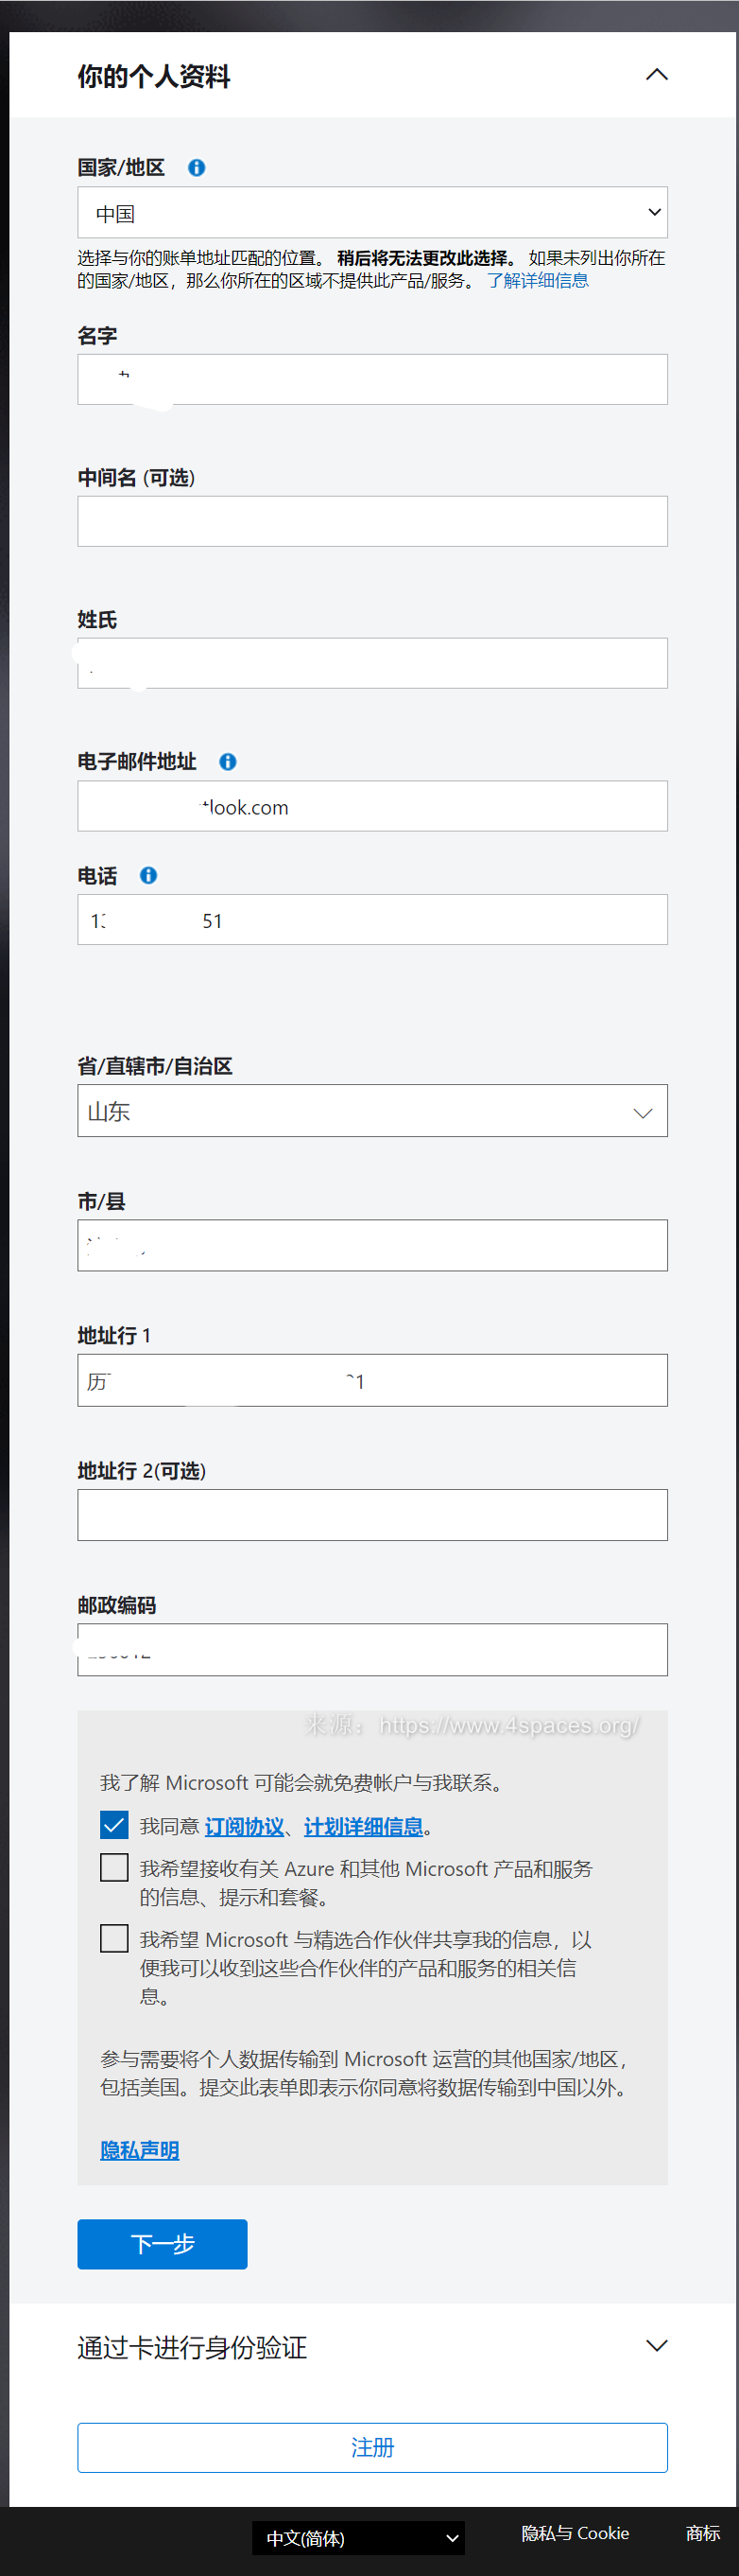Click the 隐私与 Cookie footer link
This screenshot has width=739, height=2576.
[x=576, y=2533]
